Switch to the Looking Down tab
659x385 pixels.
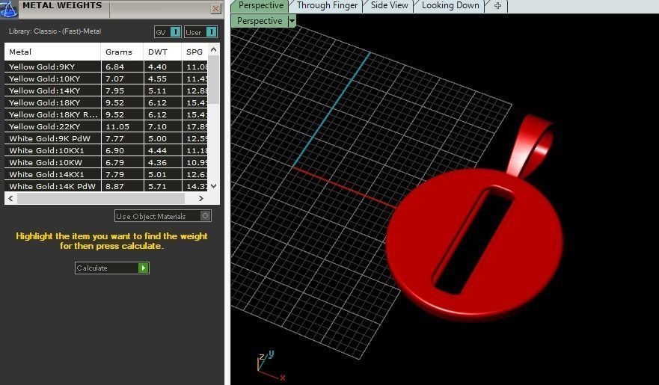(x=450, y=5)
